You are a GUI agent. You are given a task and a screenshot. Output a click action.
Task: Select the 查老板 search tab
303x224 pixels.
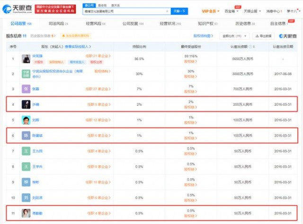tap(102, 5)
